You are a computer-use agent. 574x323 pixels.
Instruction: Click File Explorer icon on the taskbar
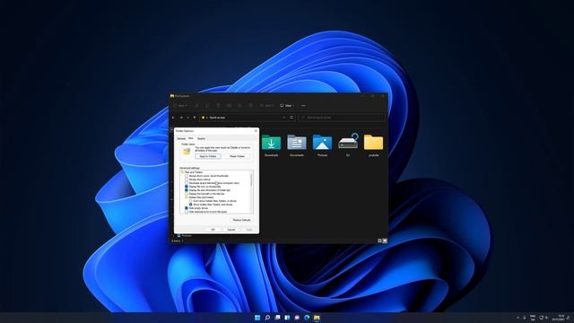(x=317, y=318)
